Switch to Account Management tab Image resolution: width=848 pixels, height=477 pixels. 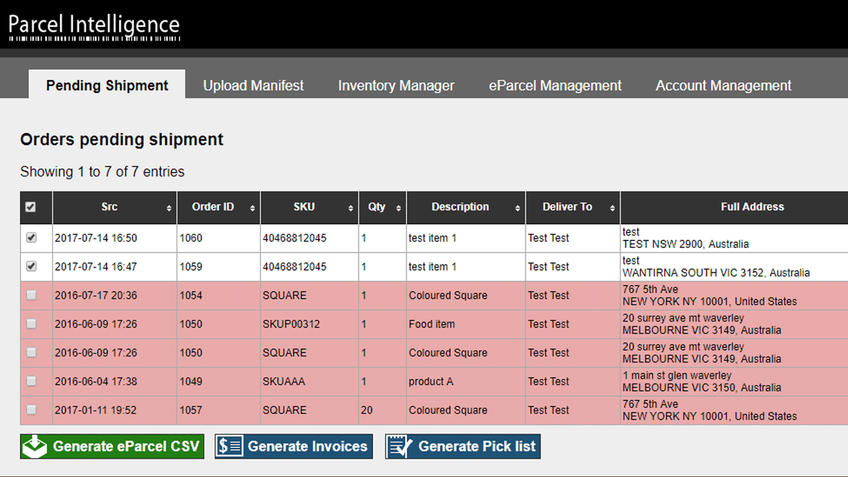tap(723, 85)
